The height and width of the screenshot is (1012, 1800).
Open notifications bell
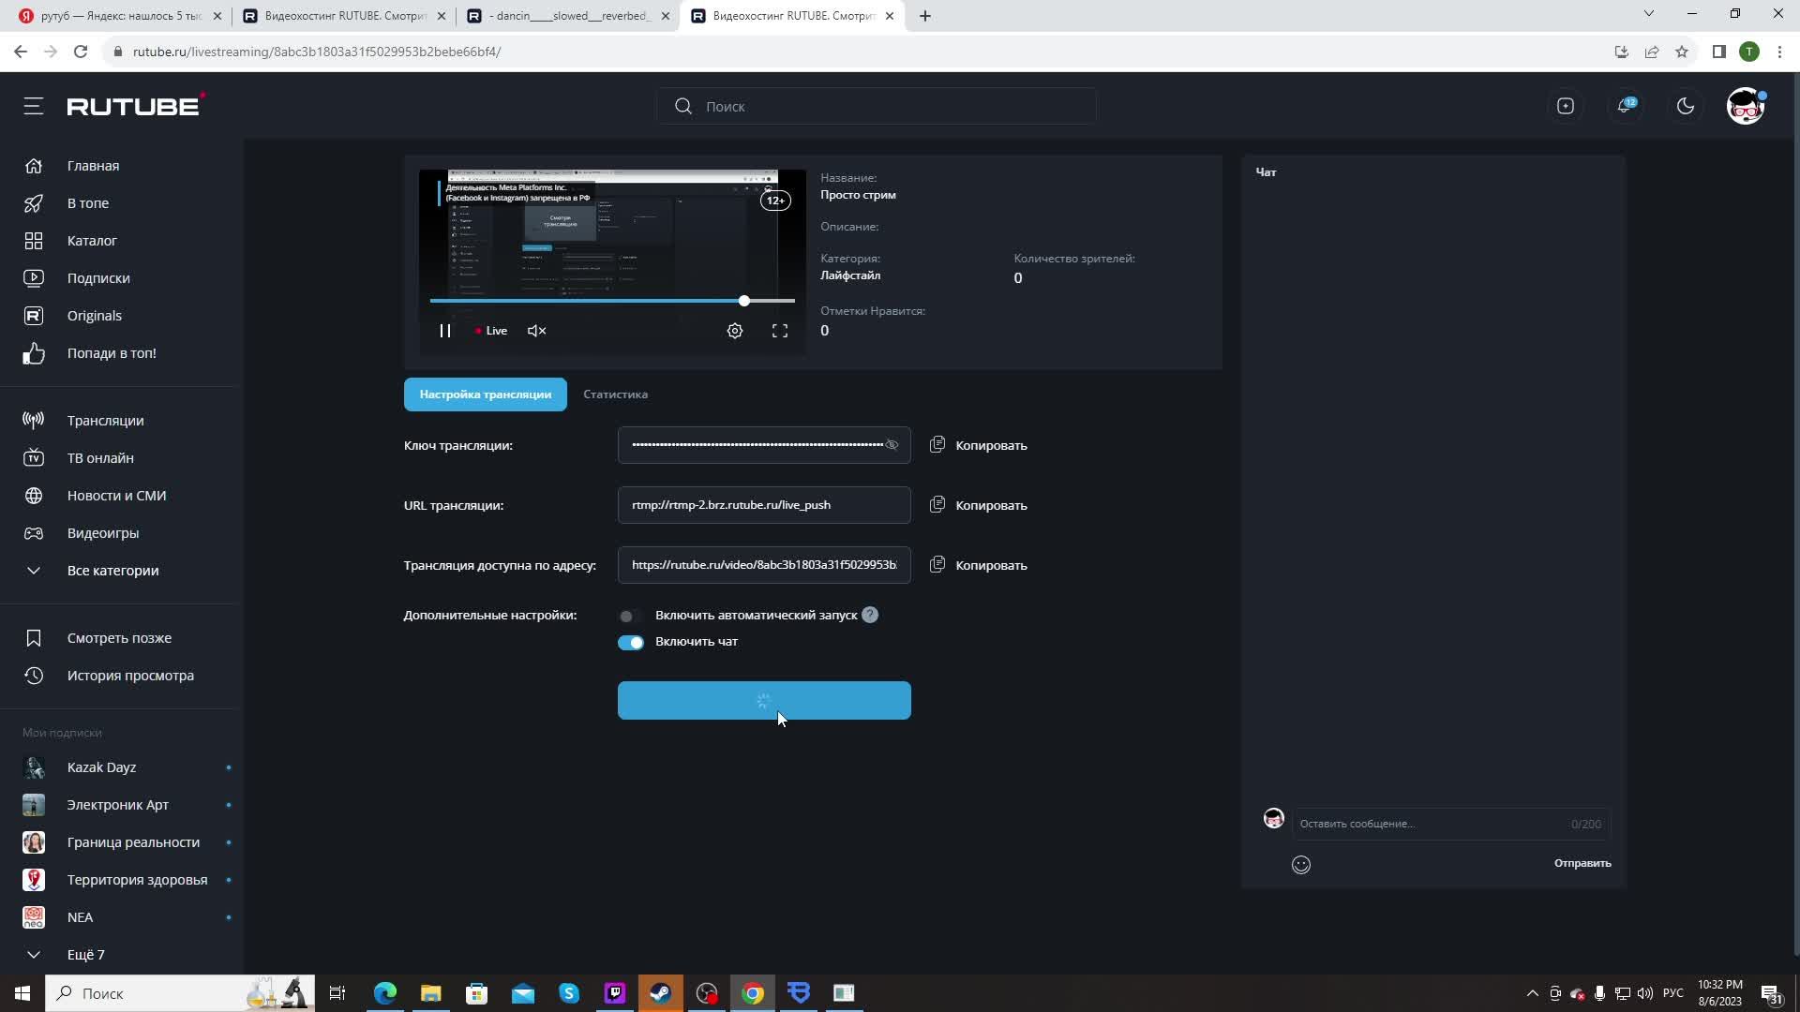tap(1625, 106)
